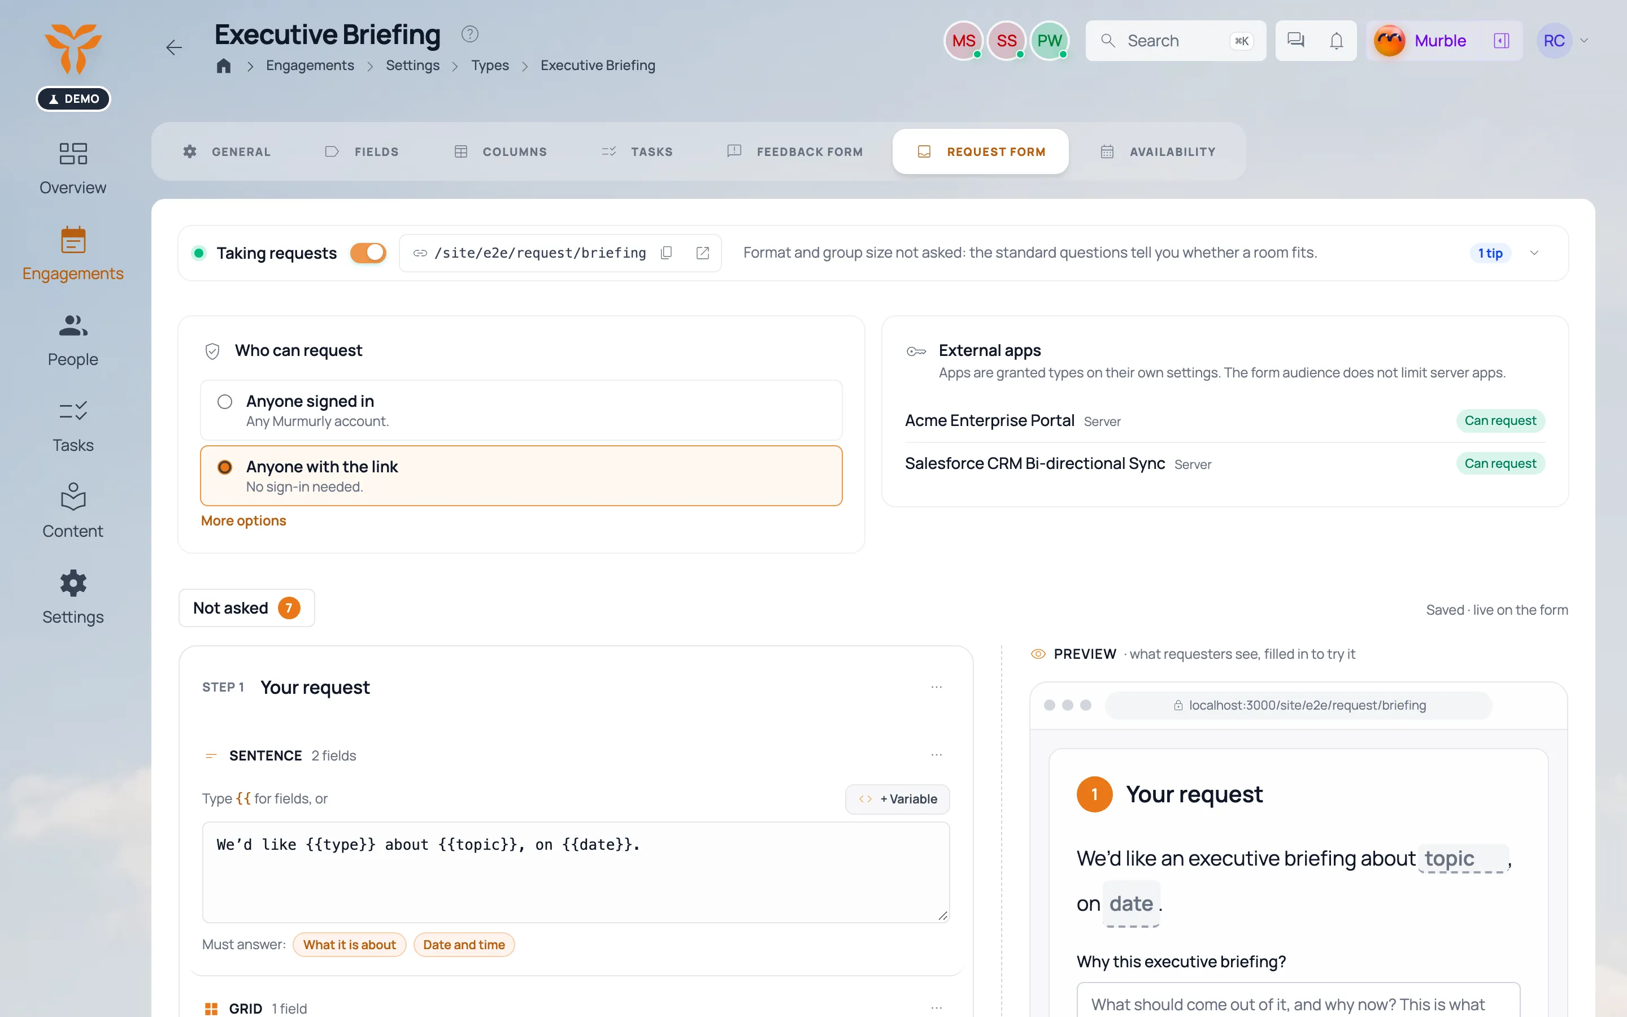
Task: Open the SENTENCE block options menu
Action: pyautogui.click(x=937, y=755)
